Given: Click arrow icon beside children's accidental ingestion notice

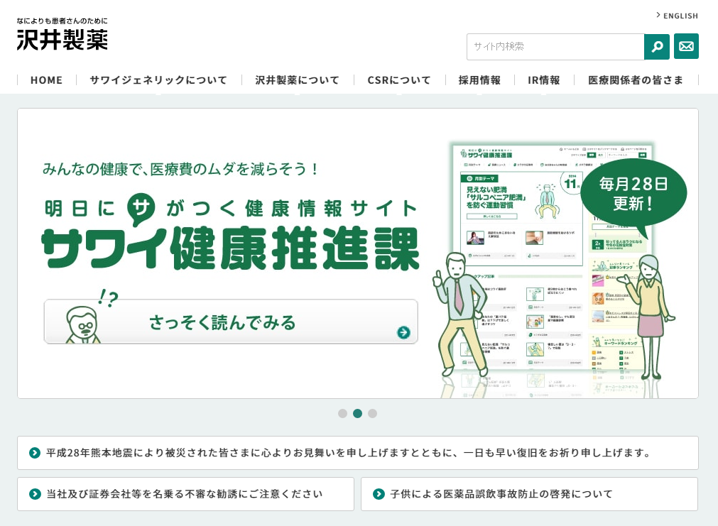Looking at the screenshot, I should [379, 494].
